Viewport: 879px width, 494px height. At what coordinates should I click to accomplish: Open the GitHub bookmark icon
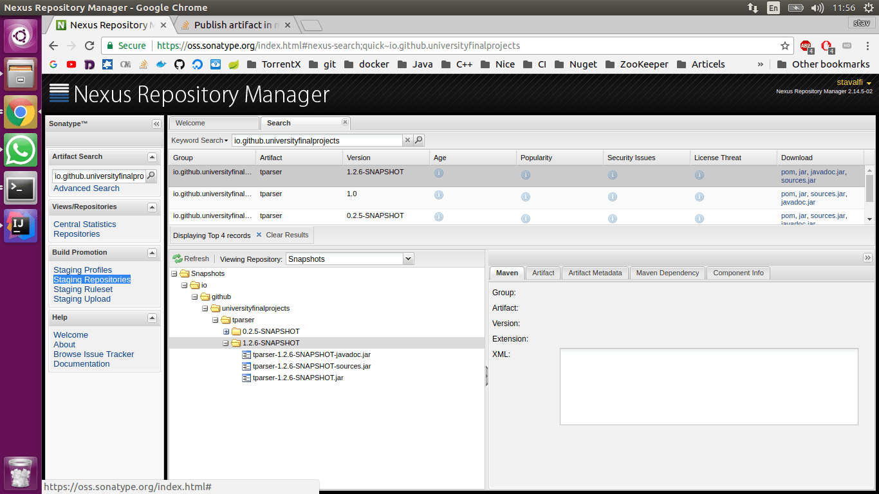pyautogui.click(x=180, y=64)
